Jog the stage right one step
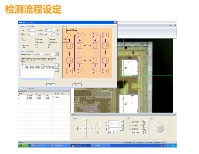The height and width of the screenshot is (154, 199). pyautogui.click(x=89, y=129)
